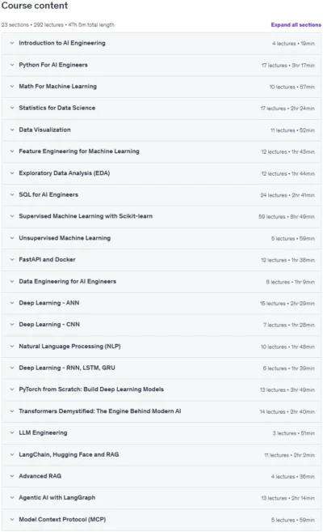Screen dimensions: 323x532
Task: Expand the FastAPI and Docker chevron
Action: pos(12,260)
